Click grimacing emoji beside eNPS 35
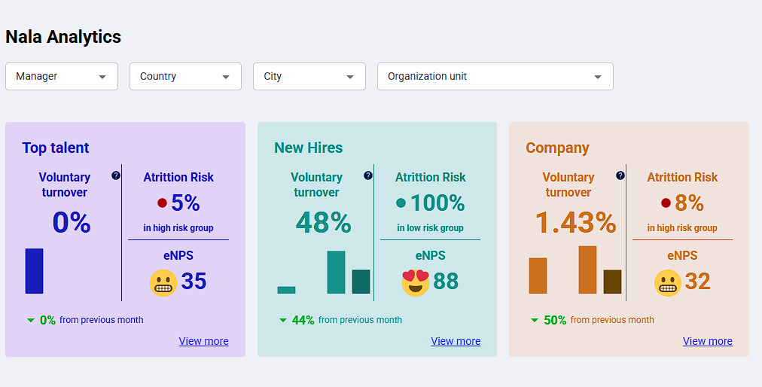Image resolution: width=762 pixels, height=387 pixels. (x=163, y=282)
